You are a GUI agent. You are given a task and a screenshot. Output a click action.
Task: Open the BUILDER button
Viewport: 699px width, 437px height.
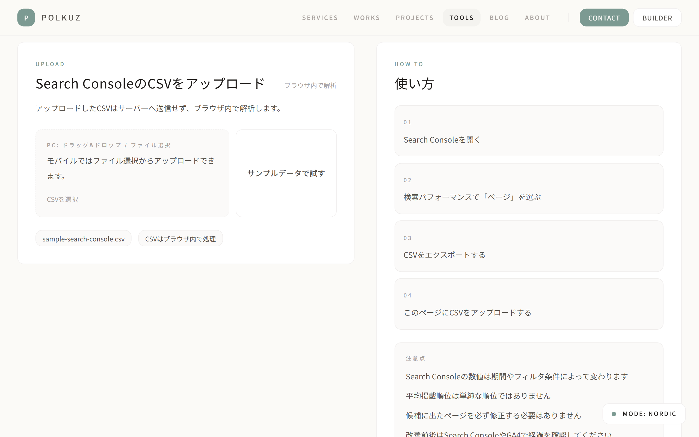[657, 18]
